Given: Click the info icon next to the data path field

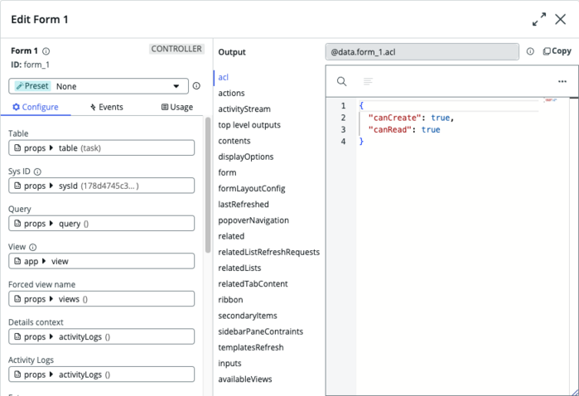Looking at the screenshot, I should pos(530,51).
